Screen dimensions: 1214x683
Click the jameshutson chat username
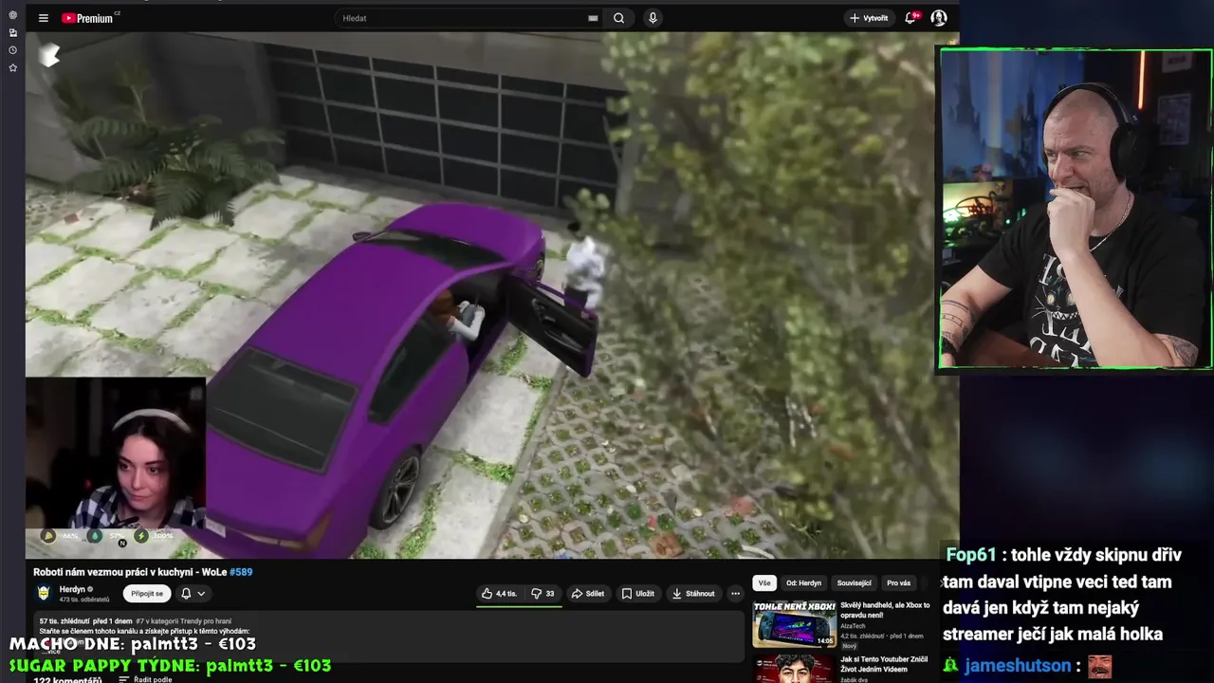pyautogui.click(x=1018, y=666)
